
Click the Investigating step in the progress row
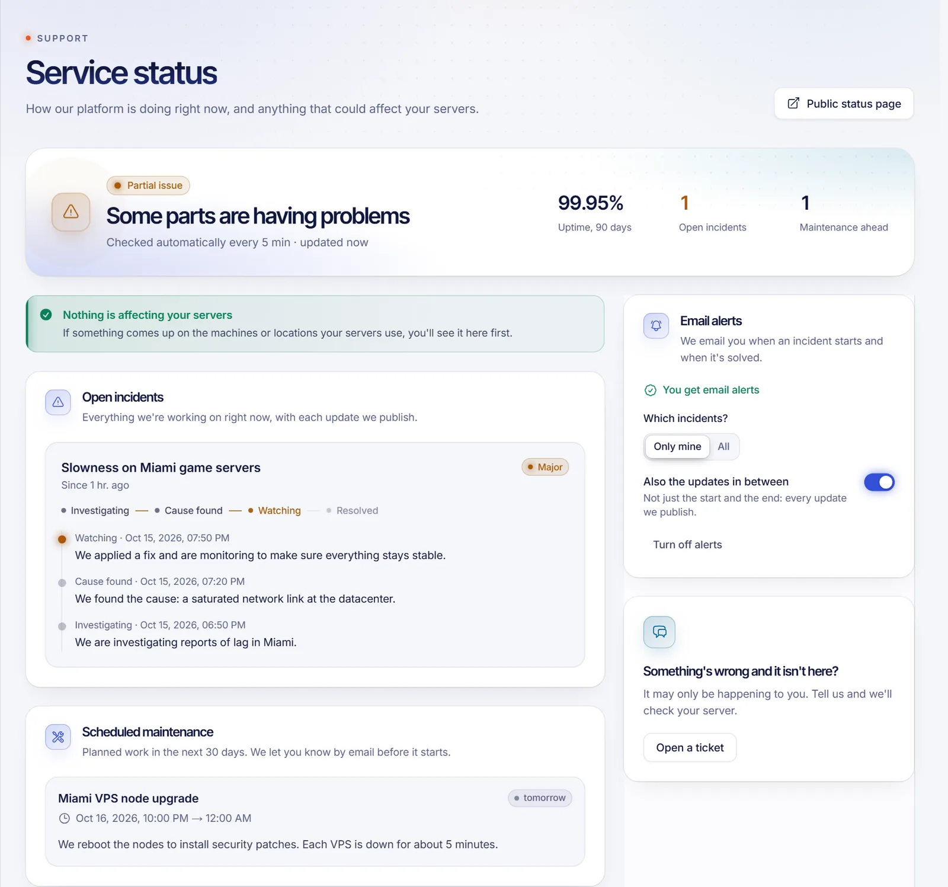(95, 511)
